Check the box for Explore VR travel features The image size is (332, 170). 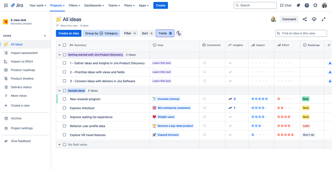[x=64, y=135]
